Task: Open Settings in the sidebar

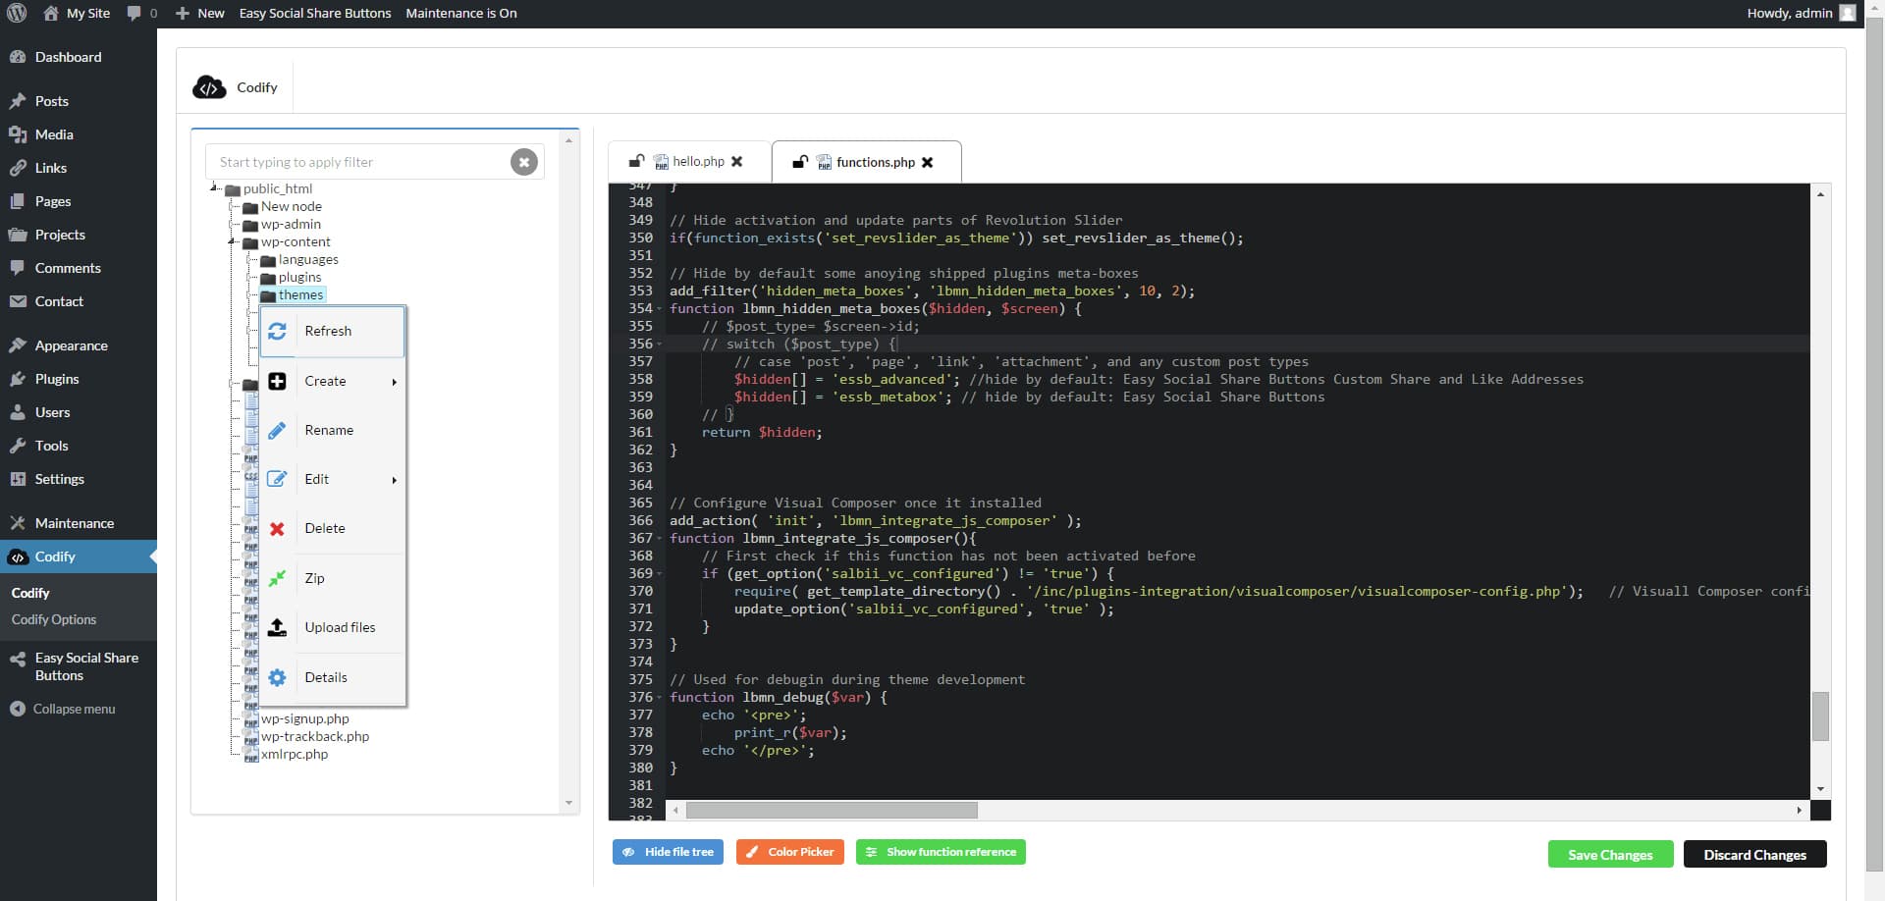Action: pos(79,479)
